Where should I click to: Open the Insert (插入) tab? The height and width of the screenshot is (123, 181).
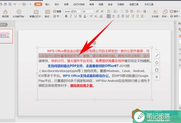tap(48, 4)
